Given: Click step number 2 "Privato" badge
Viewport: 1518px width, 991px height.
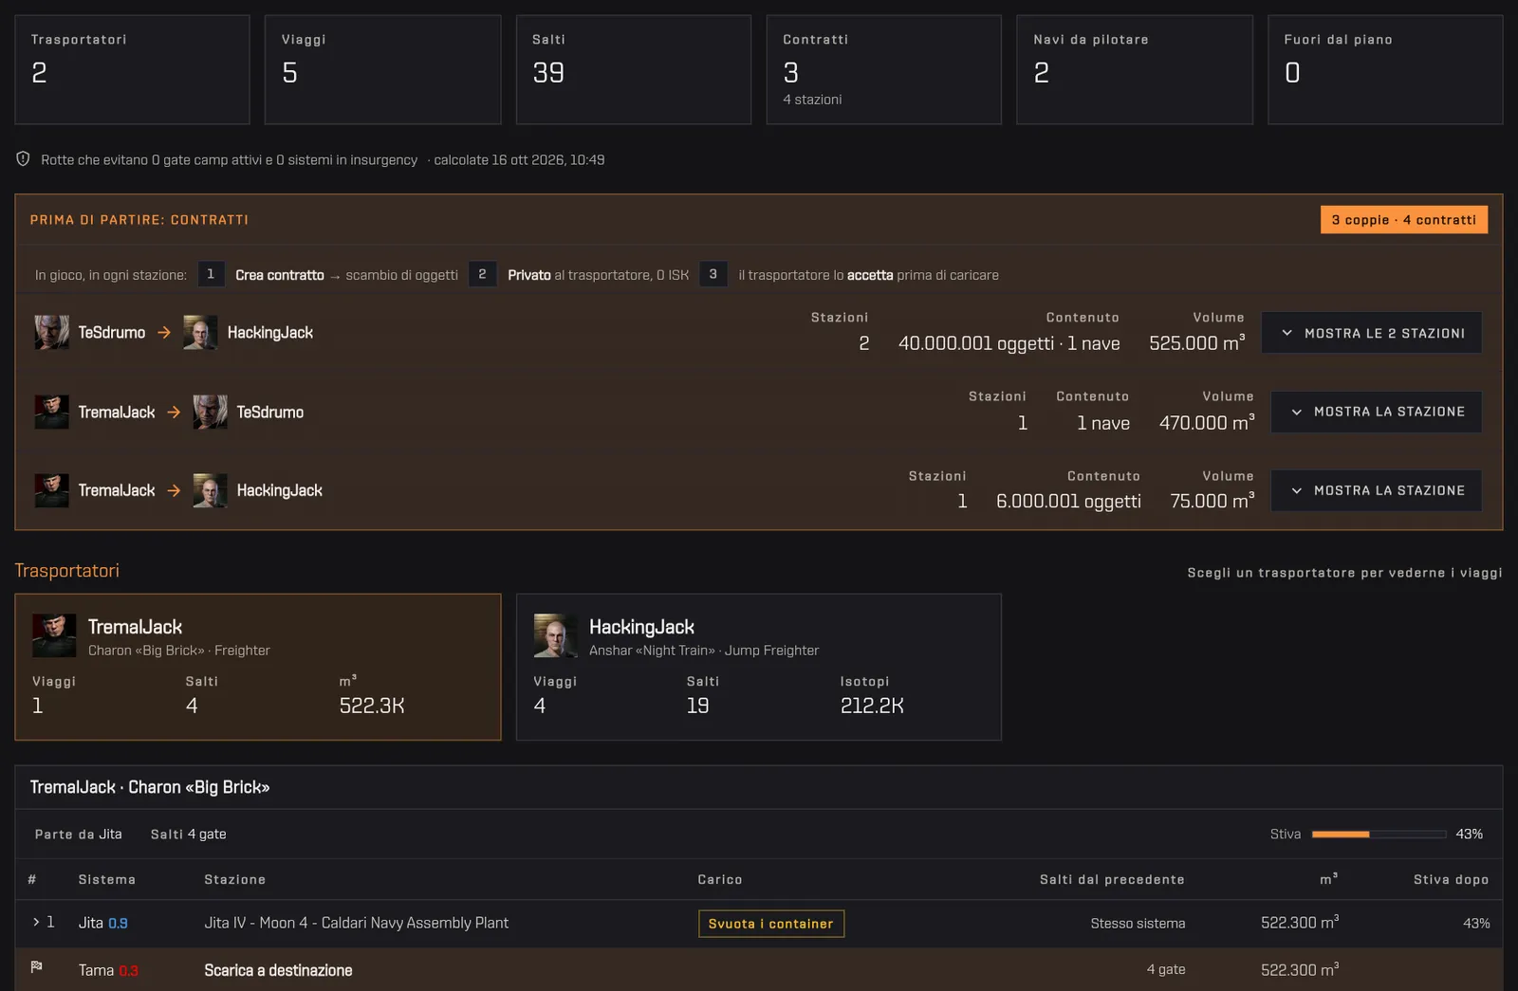Looking at the screenshot, I should [482, 274].
